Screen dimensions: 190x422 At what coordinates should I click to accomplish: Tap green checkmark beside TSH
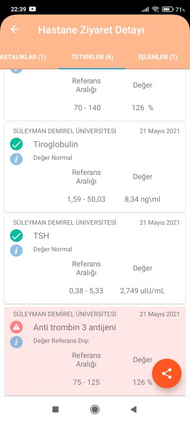coord(17,236)
